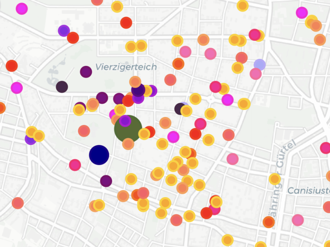
Task: Click the red marker at top center
Action: [126, 23]
